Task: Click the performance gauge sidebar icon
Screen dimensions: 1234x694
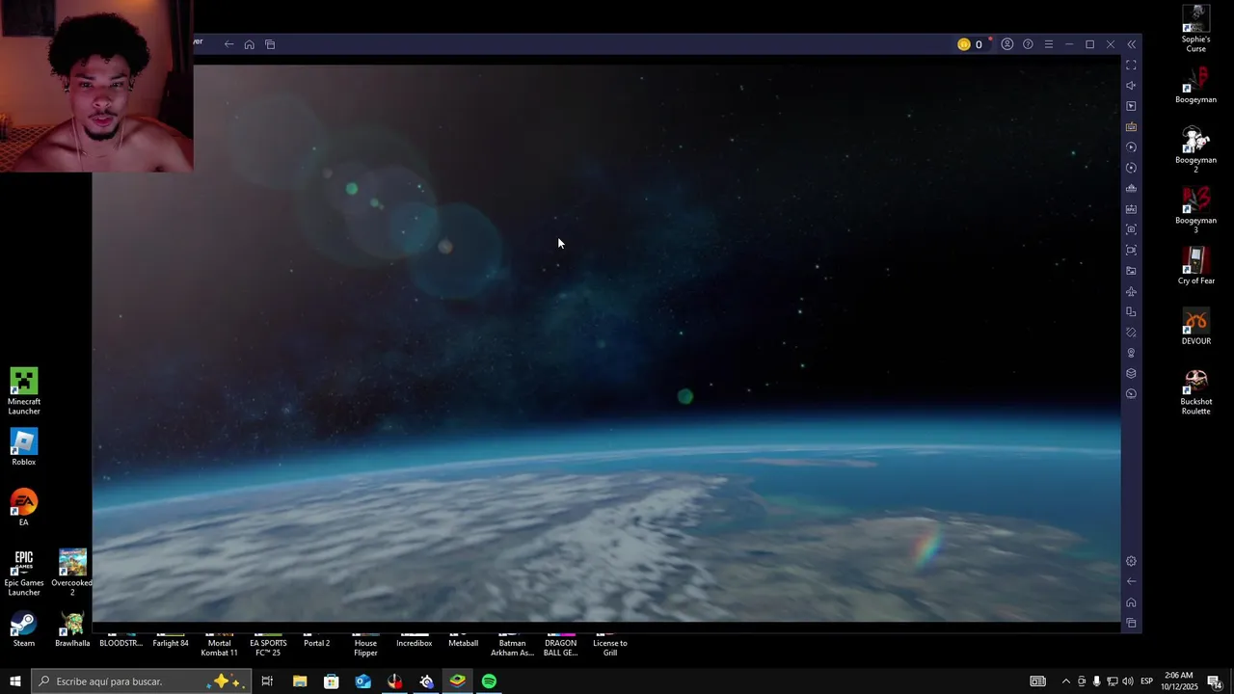Action: tap(1131, 394)
